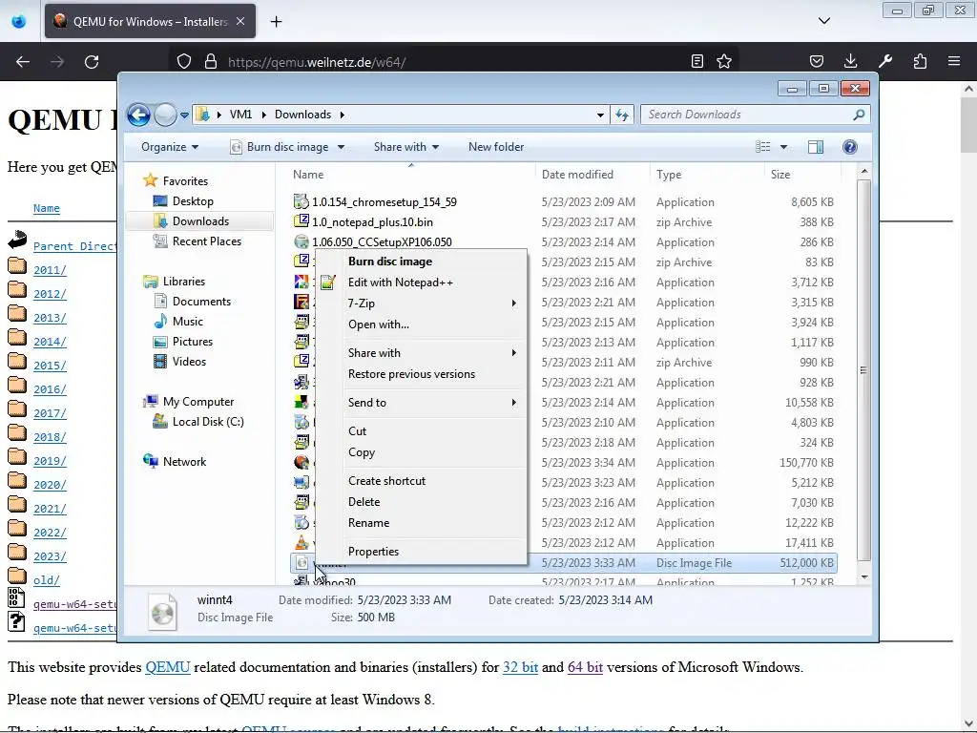This screenshot has width=977, height=733.
Task: Select Network in navigation pane
Action: pos(184,462)
